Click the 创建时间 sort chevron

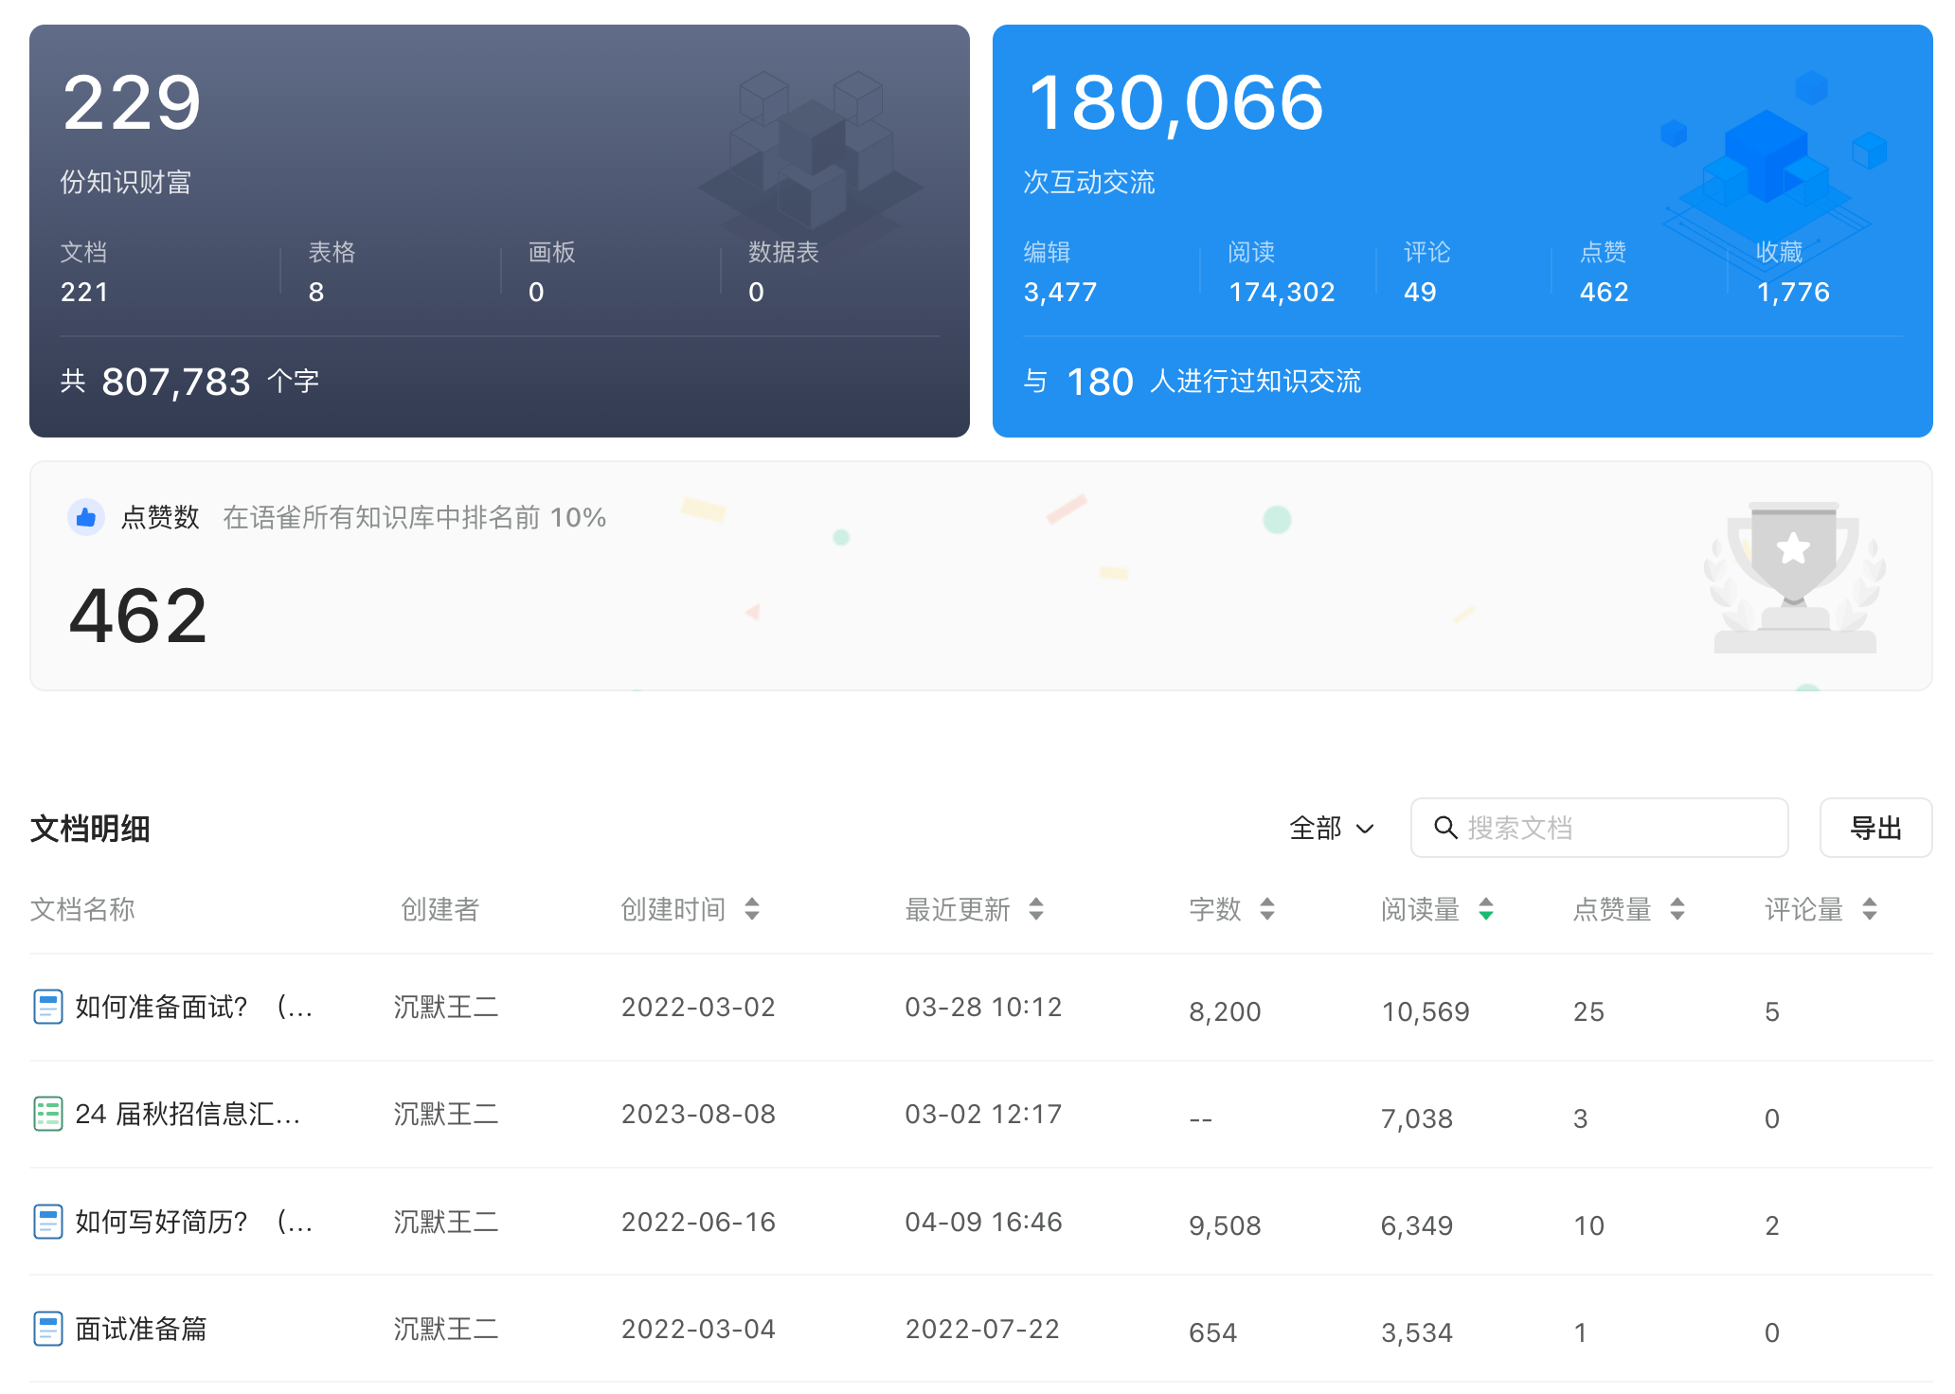coord(752,909)
